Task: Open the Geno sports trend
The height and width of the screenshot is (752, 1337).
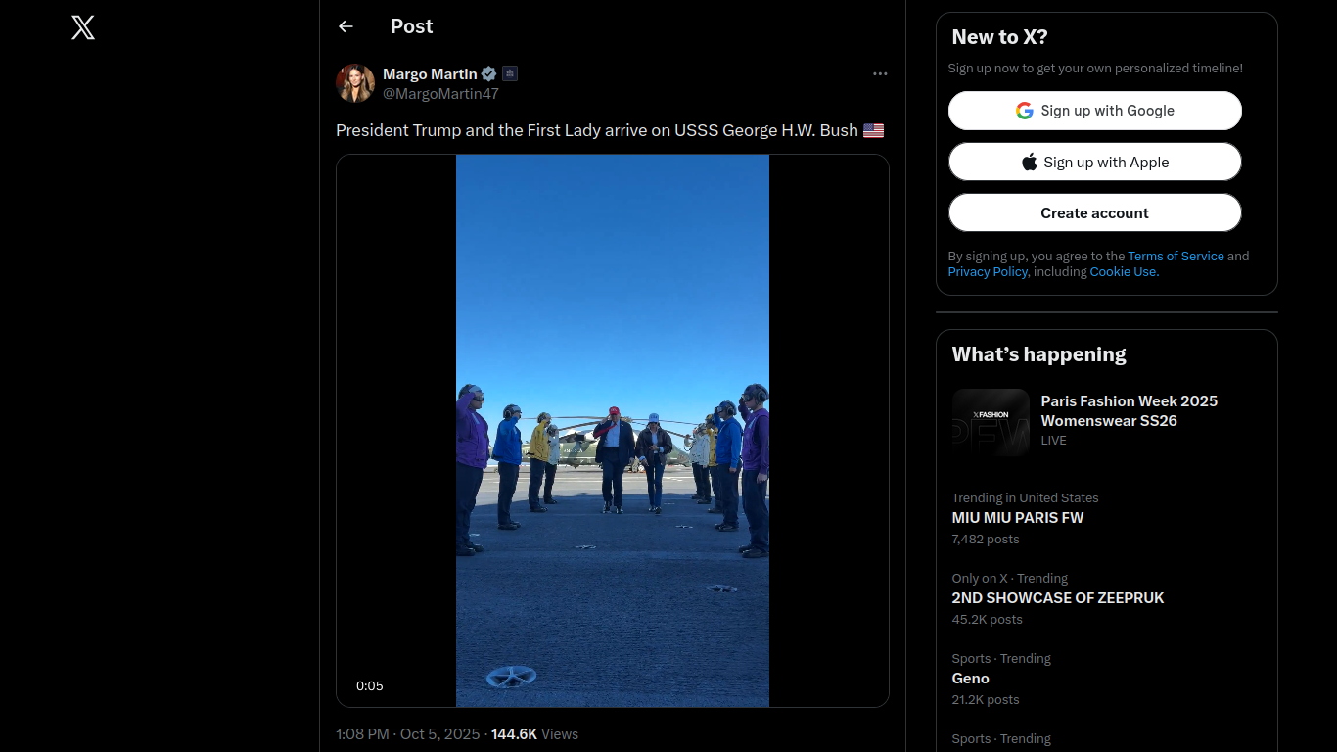Action: pos(970,679)
